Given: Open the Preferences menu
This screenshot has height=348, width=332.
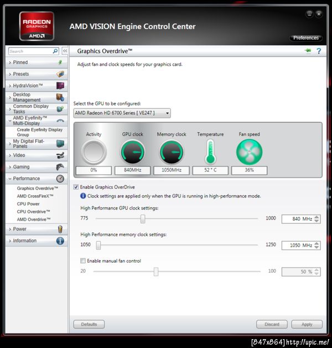Looking at the screenshot, I should [306, 38].
